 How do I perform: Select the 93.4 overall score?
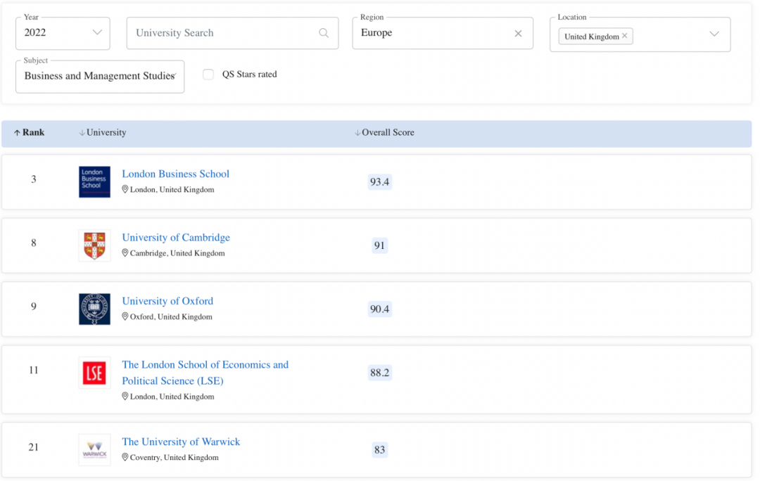379,181
